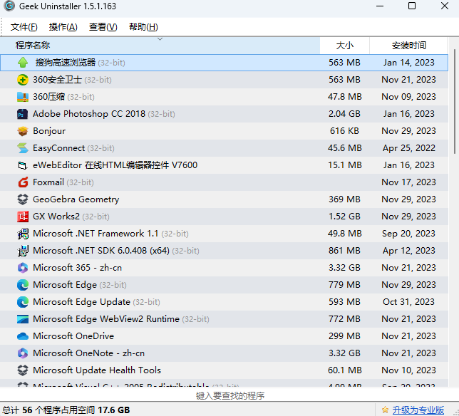
Task: Click the Microsoft Update Health Tools icon
Action: (x=23, y=370)
